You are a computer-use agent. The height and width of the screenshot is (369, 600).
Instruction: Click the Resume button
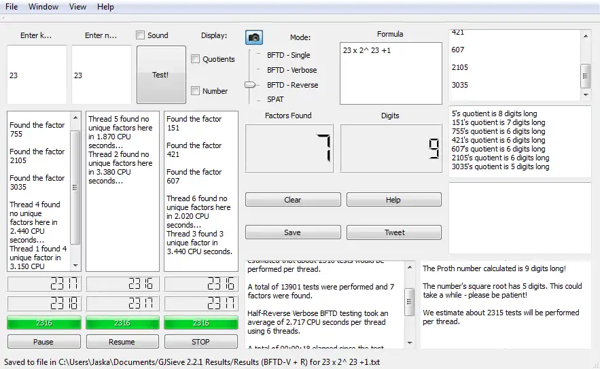coord(122,341)
